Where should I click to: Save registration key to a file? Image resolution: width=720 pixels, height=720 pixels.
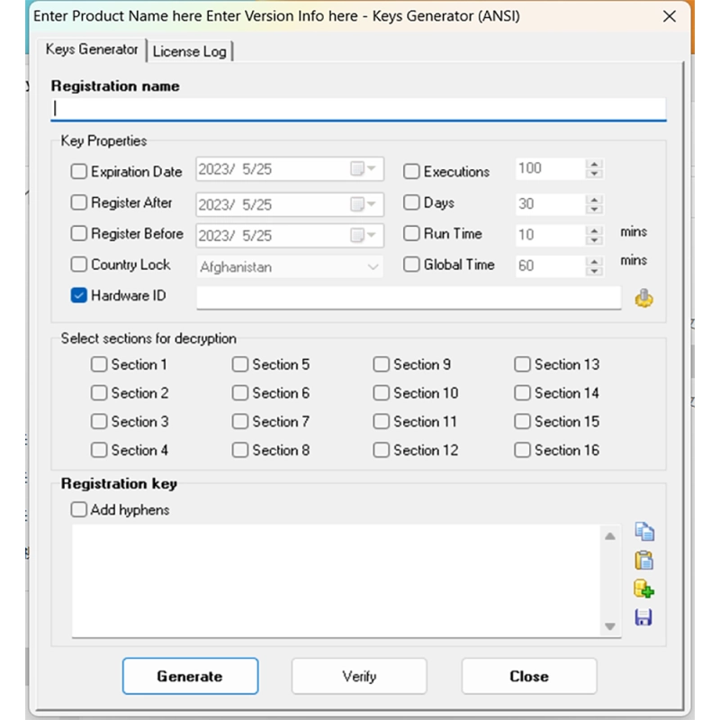pyautogui.click(x=644, y=619)
